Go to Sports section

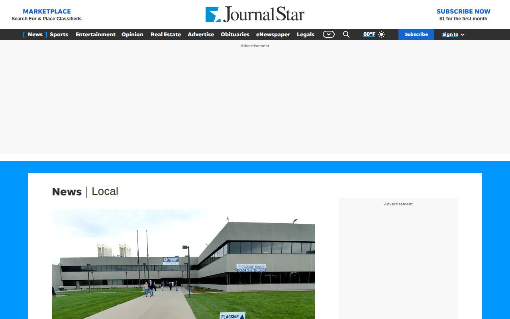coord(59,34)
